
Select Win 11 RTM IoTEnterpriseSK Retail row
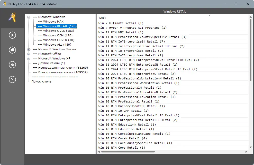[173, 42]
